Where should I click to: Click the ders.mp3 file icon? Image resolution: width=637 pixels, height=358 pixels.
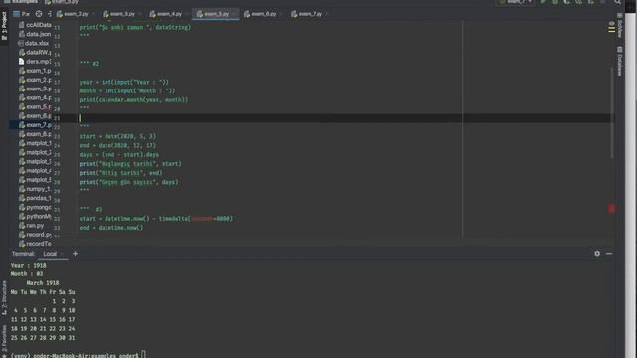22,62
